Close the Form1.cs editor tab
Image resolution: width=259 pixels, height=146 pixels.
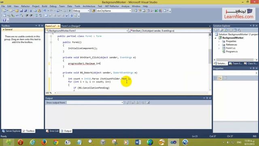58,26
